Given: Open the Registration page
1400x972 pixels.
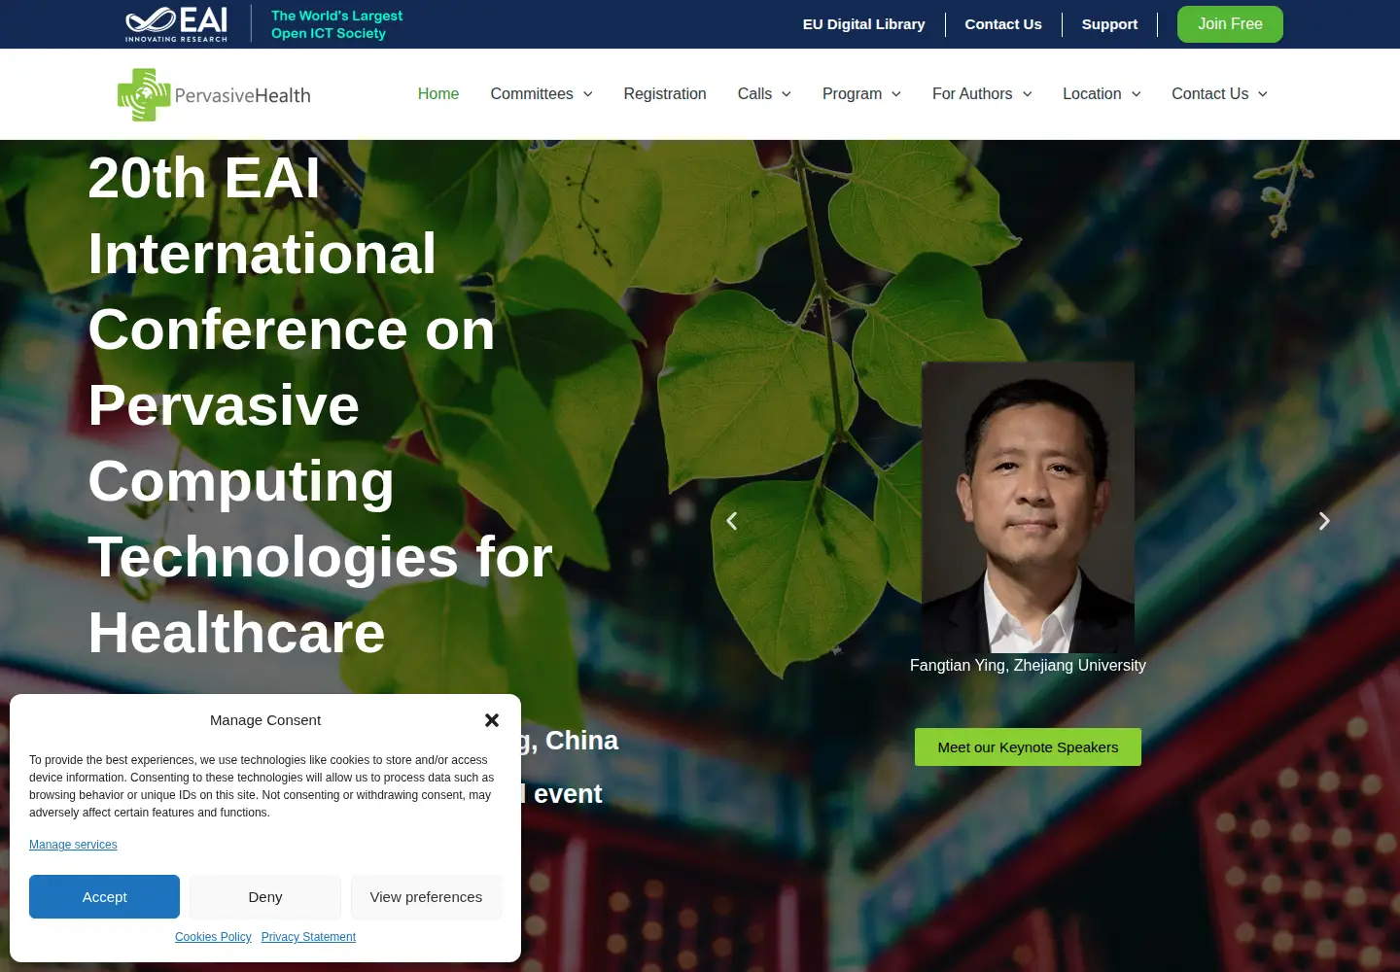Looking at the screenshot, I should point(665,94).
